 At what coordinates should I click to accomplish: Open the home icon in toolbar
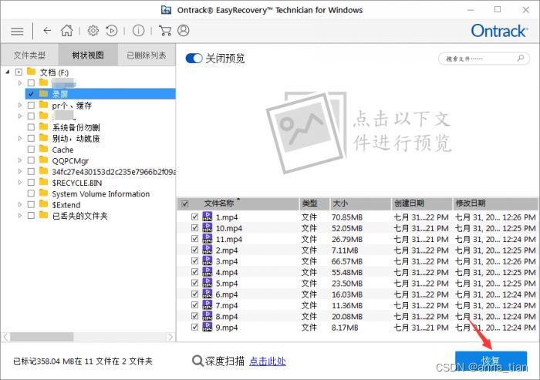coord(67,31)
